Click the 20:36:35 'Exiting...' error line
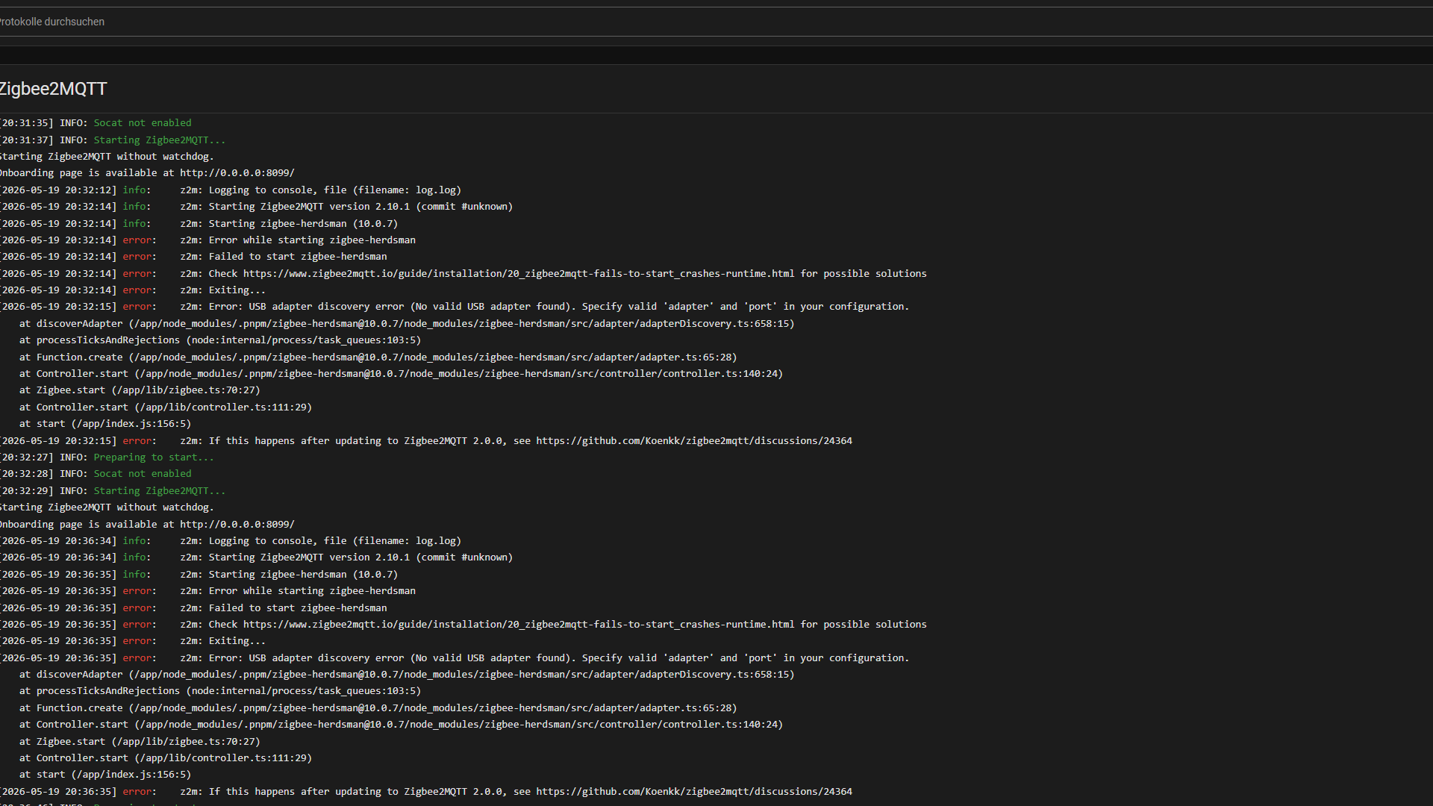The width and height of the screenshot is (1433, 806). [133, 641]
